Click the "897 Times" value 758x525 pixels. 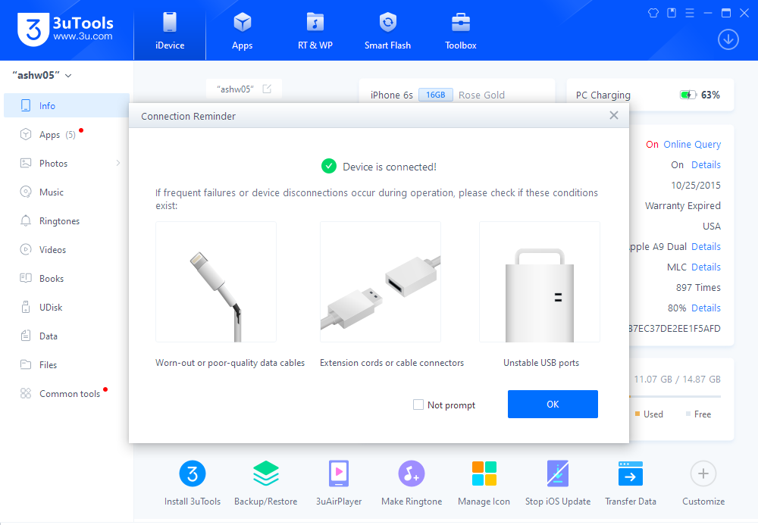point(698,288)
